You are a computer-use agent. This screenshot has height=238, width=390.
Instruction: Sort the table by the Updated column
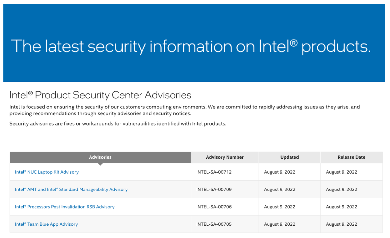pos(289,157)
